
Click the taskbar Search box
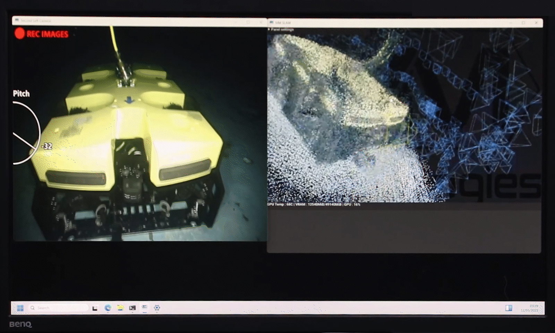coord(59,308)
